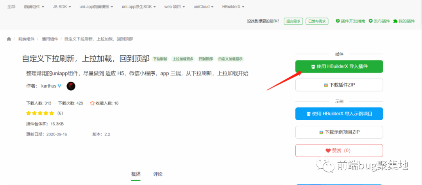422x185 pixels.
Task: Expand the uni-app原生SDK menu
Action: (139, 7)
